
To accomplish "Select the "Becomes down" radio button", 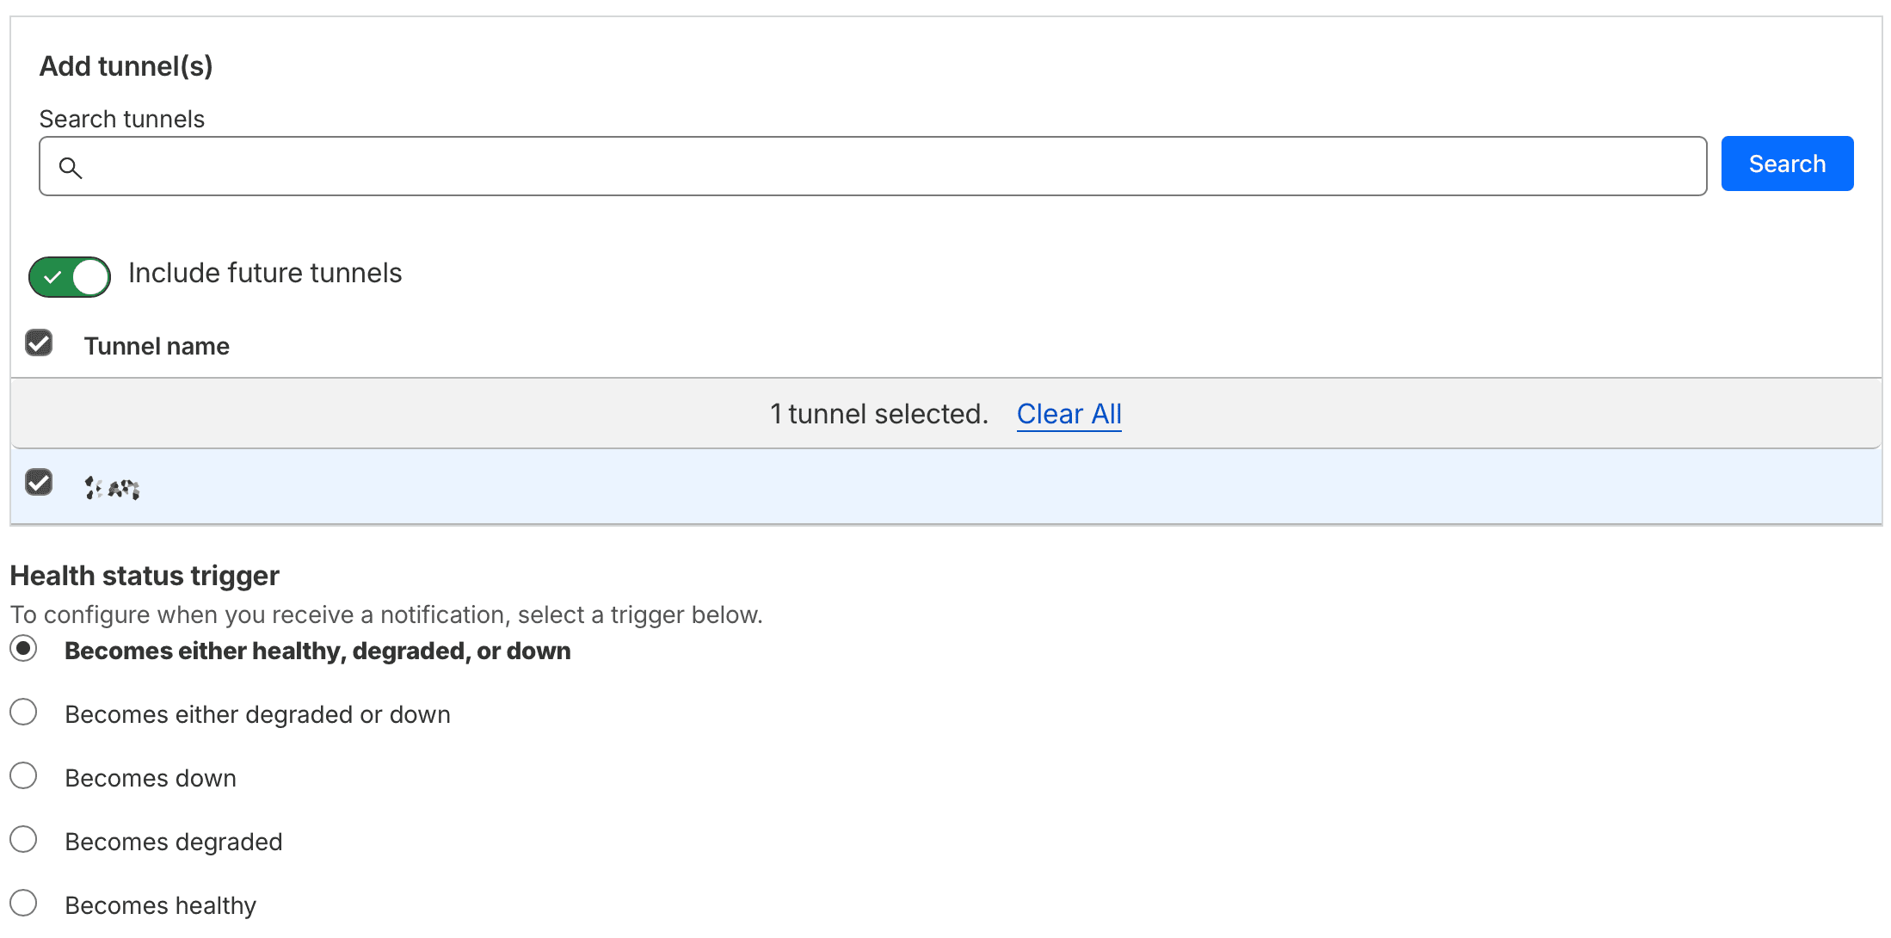I will tap(24, 776).
